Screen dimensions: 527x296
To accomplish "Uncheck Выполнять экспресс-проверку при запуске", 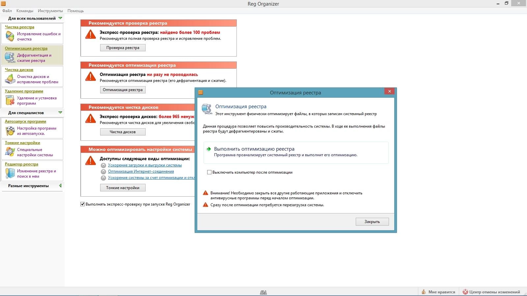I will click(82, 204).
